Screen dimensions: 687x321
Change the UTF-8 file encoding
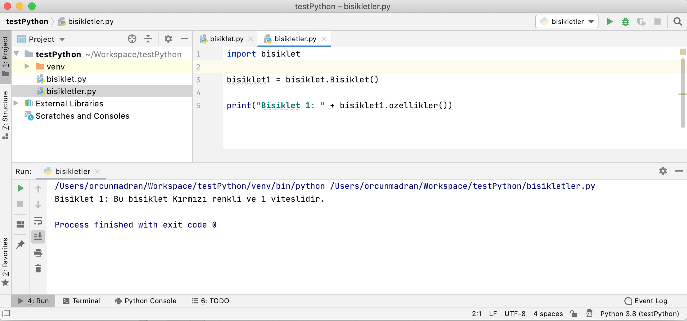pos(515,314)
